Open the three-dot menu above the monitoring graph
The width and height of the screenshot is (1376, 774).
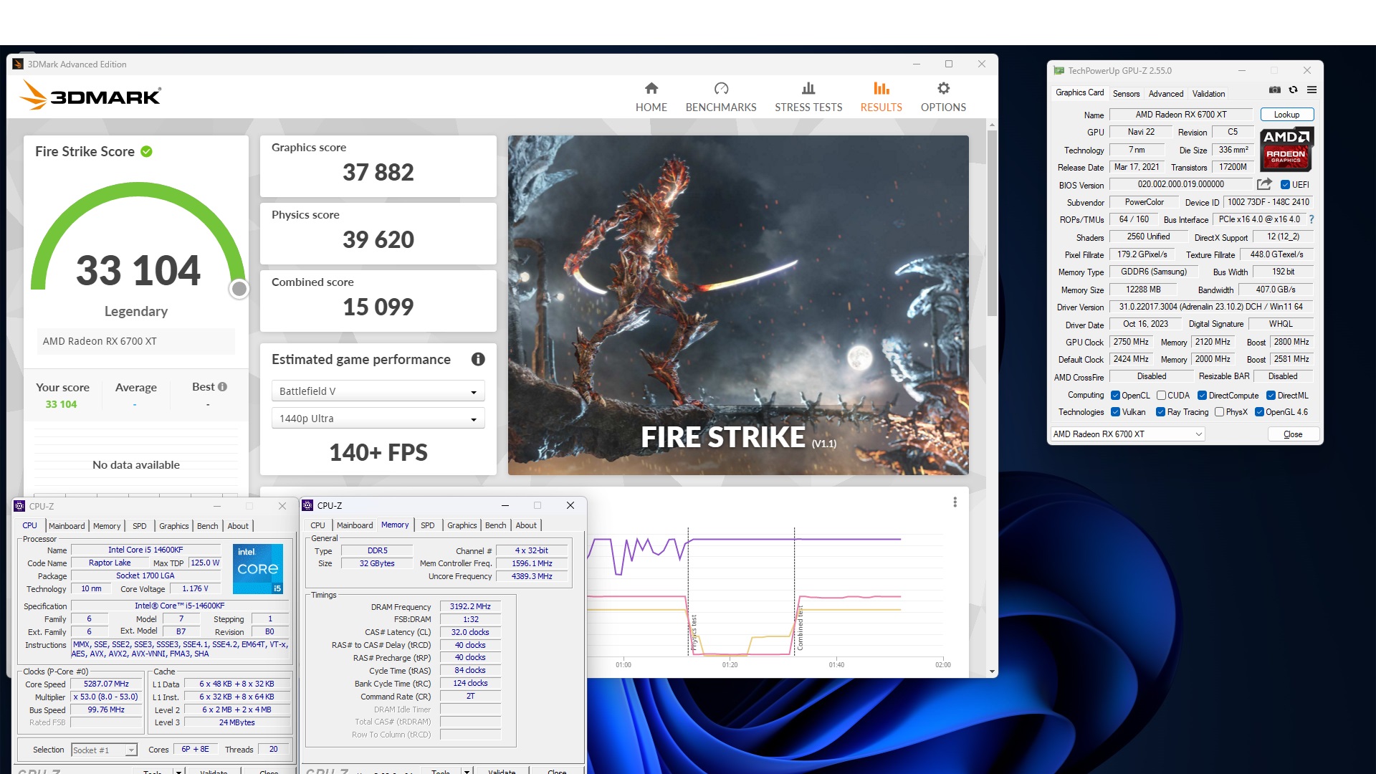pos(955,502)
